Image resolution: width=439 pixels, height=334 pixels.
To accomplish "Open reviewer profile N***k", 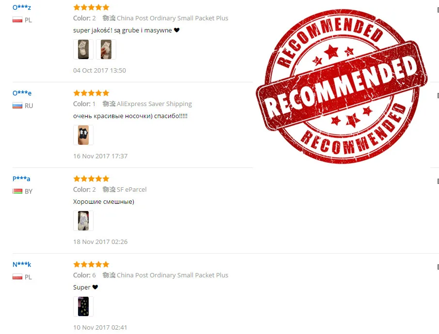I will [x=22, y=264].
